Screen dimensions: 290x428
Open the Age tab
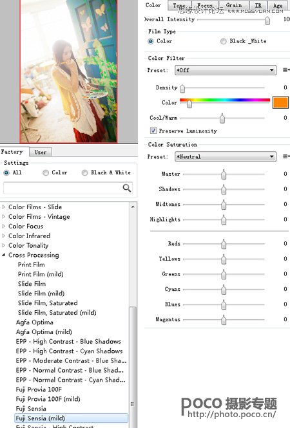click(x=277, y=5)
